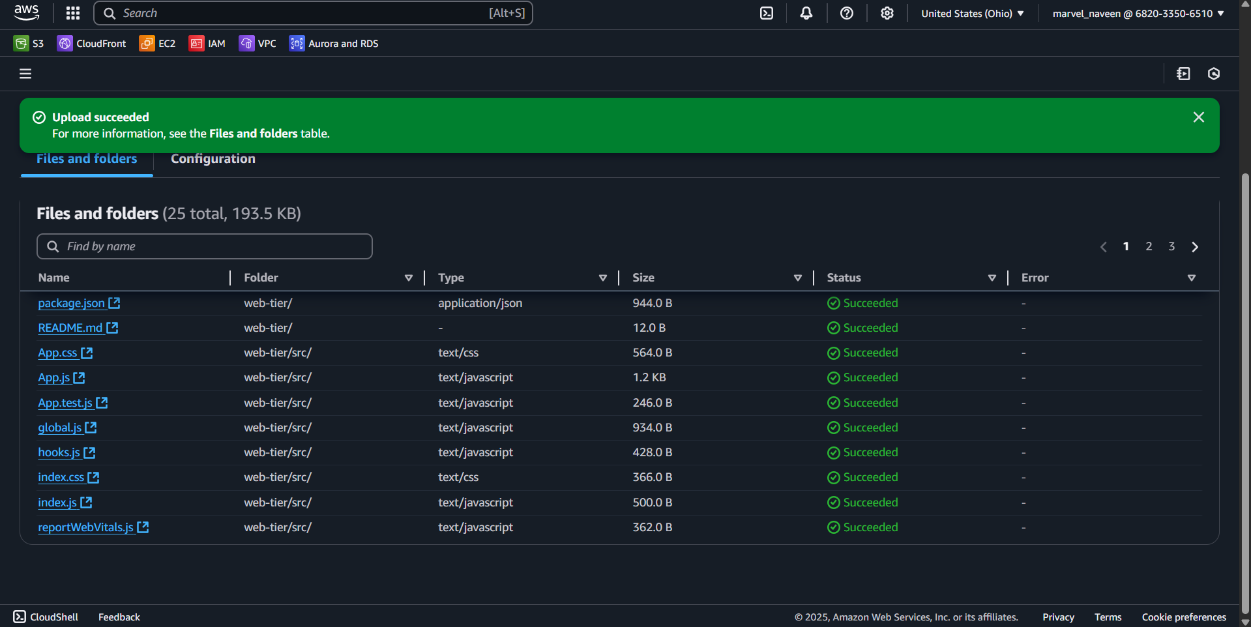Open Cookie preferences
Image resolution: width=1251 pixels, height=627 pixels.
click(1184, 617)
